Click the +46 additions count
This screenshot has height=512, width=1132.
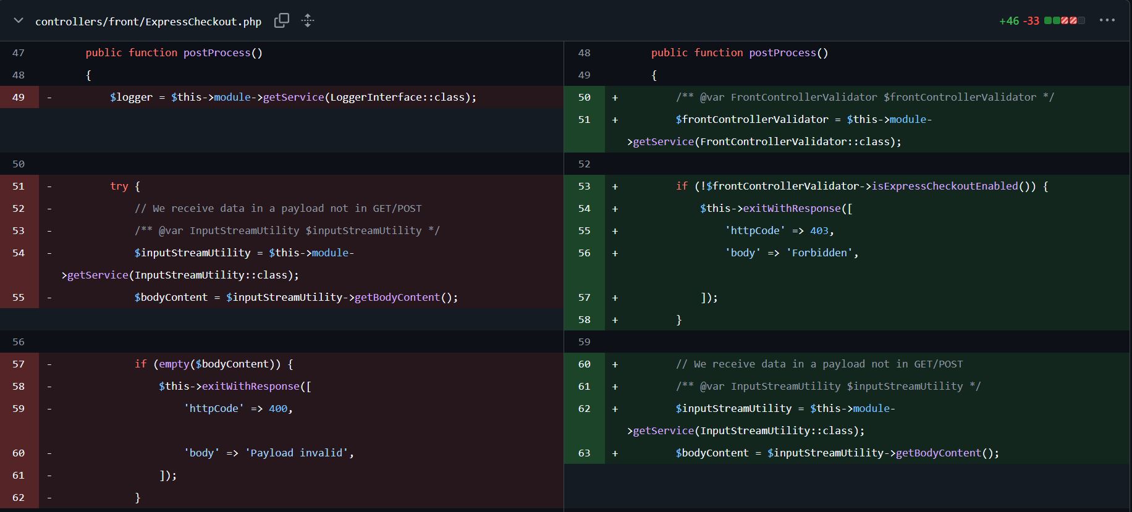[1008, 21]
